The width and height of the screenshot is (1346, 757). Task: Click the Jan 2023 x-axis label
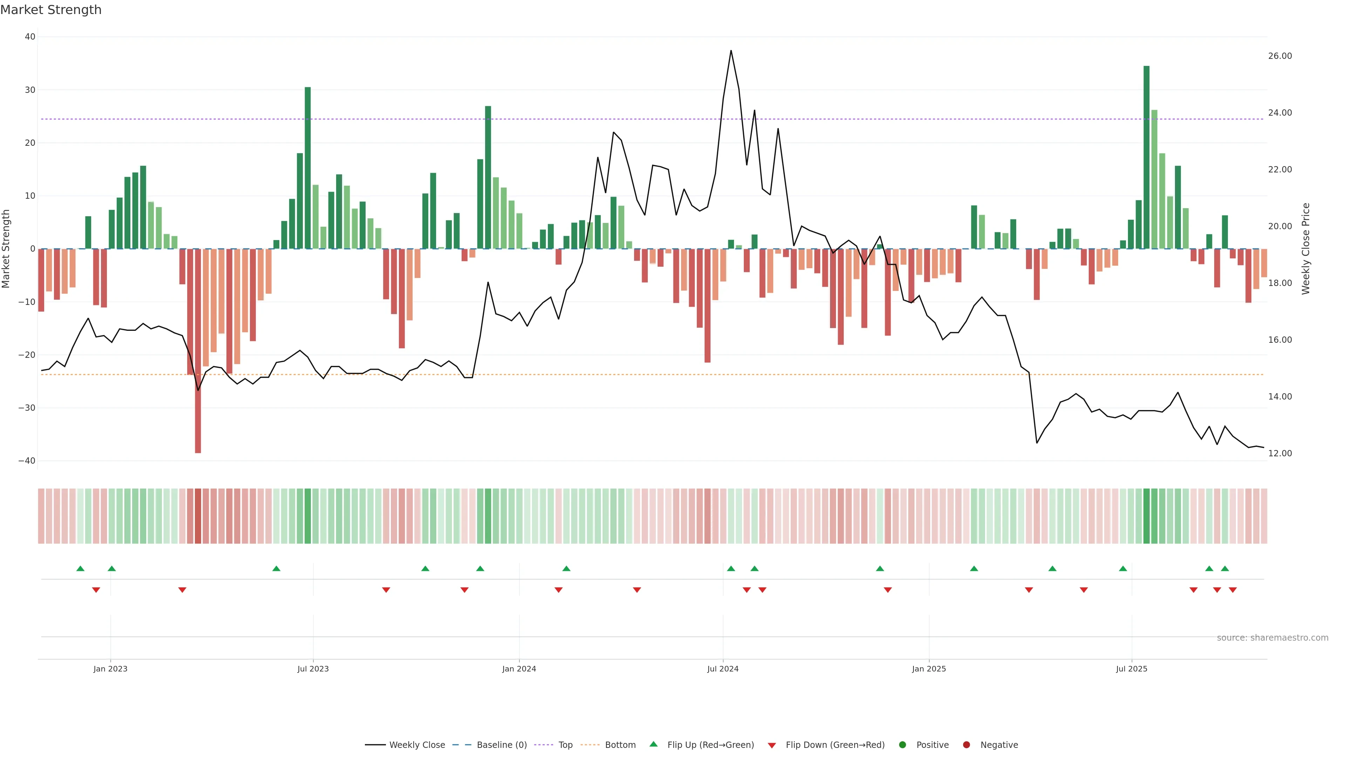(x=110, y=669)
